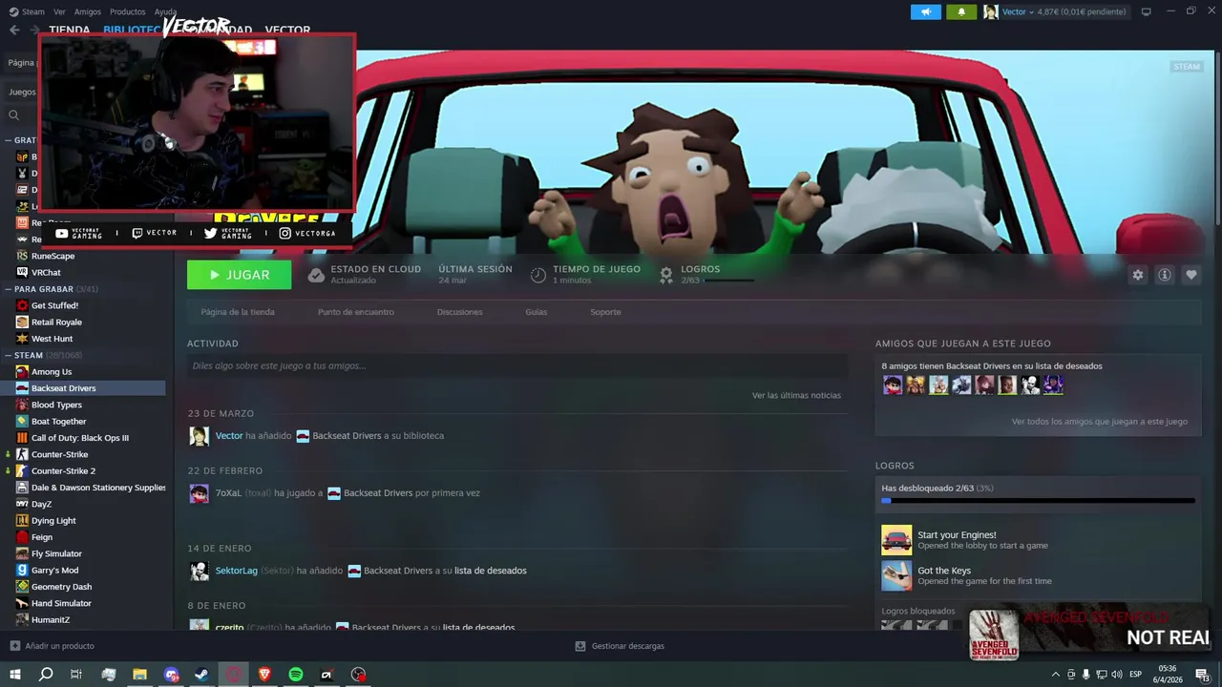Click the game info icon
This screenshot has width=1222, height=687.
(x=1165, y=275)
